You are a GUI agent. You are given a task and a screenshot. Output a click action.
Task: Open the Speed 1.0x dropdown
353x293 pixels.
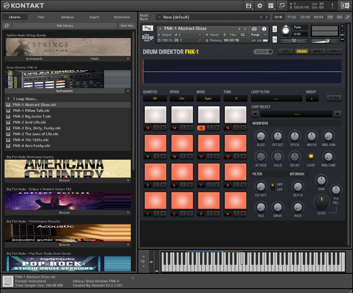pyautogui.click(x=182, y=99)
